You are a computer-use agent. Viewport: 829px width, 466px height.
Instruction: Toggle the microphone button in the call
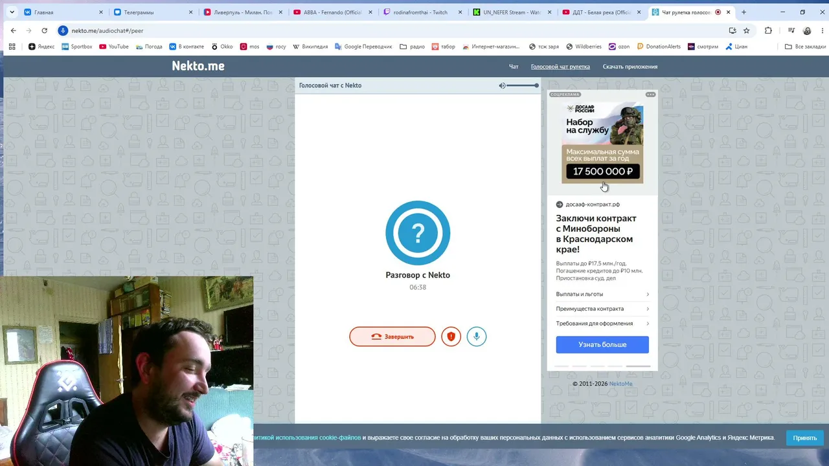(476, 337)
